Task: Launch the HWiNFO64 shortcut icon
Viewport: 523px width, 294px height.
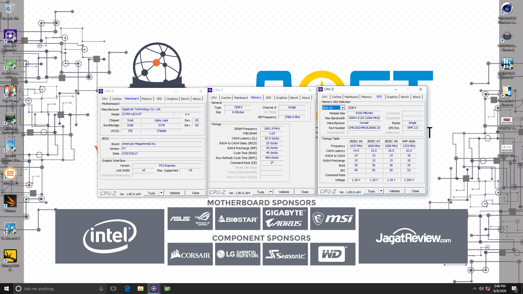Action: 507,68
